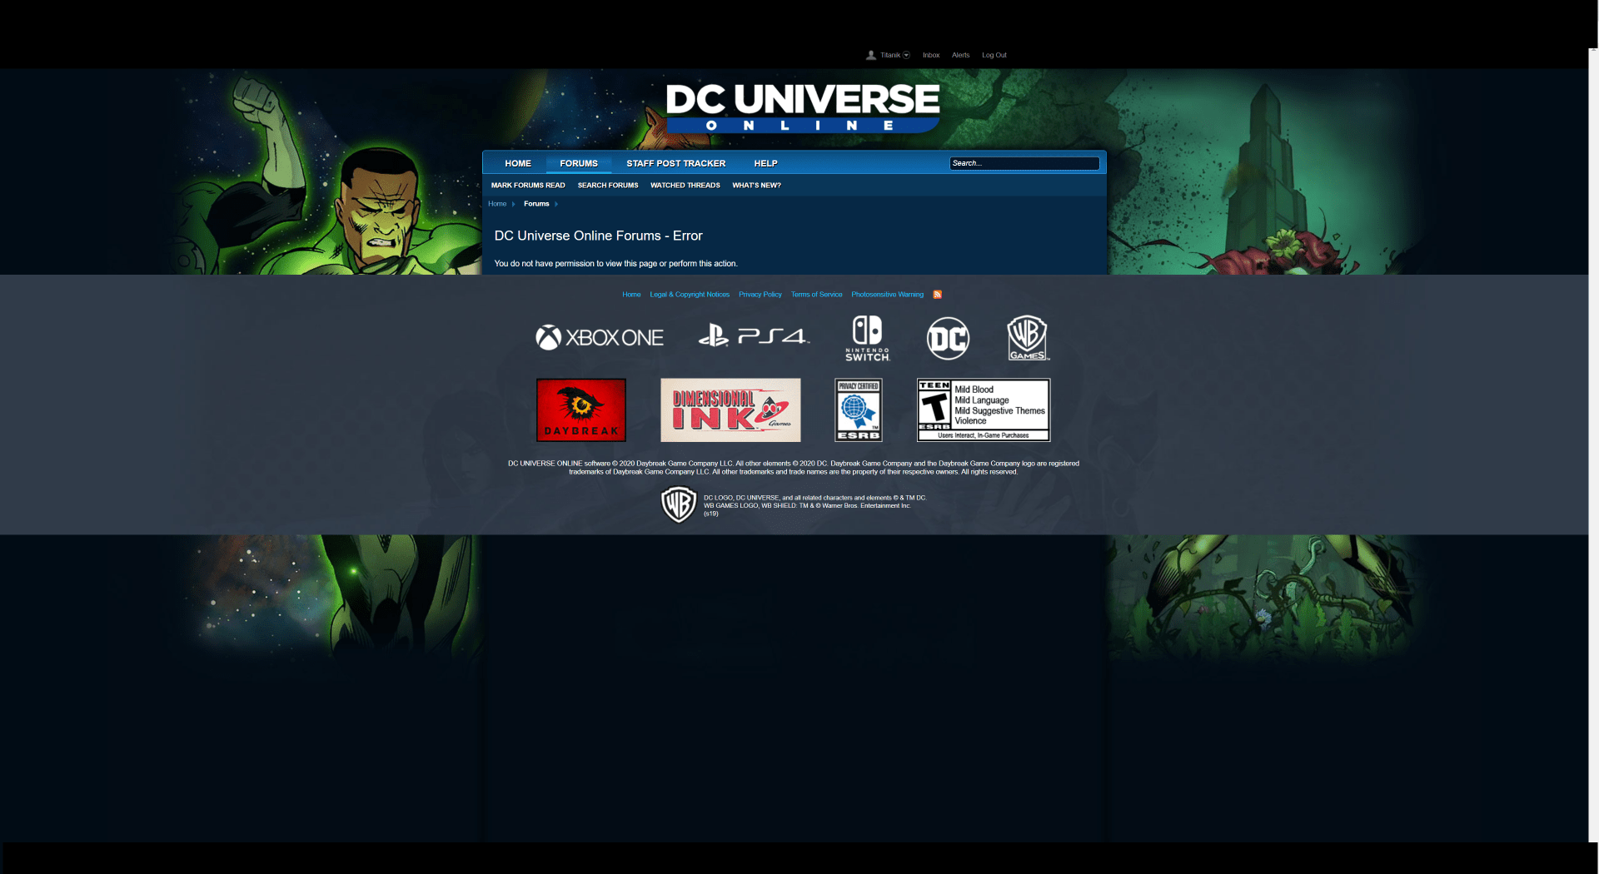Viewport: 1599px width, 874px height.
Task: Open the ESRB Privacy Certified seal
Action: 858,409
